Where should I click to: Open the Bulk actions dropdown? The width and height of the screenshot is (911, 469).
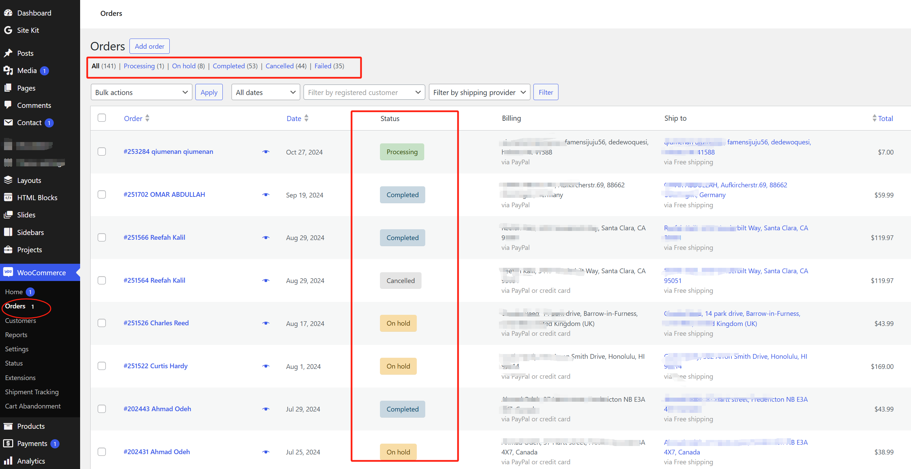click(141, 92)
